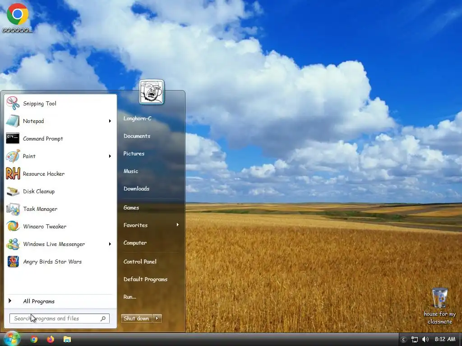Open Control Panel
The height and width of the screenshot is (346, 462).
140,262
